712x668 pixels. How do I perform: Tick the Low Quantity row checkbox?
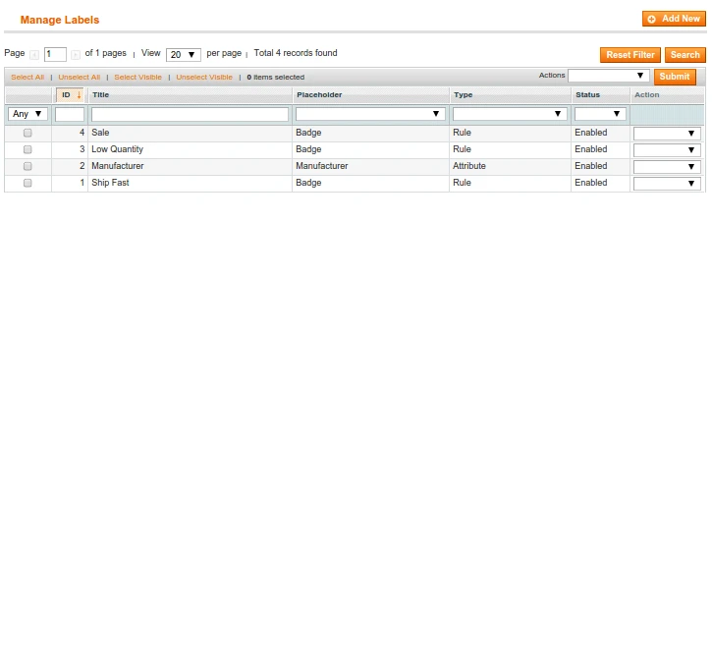click(x=27, y=149)
